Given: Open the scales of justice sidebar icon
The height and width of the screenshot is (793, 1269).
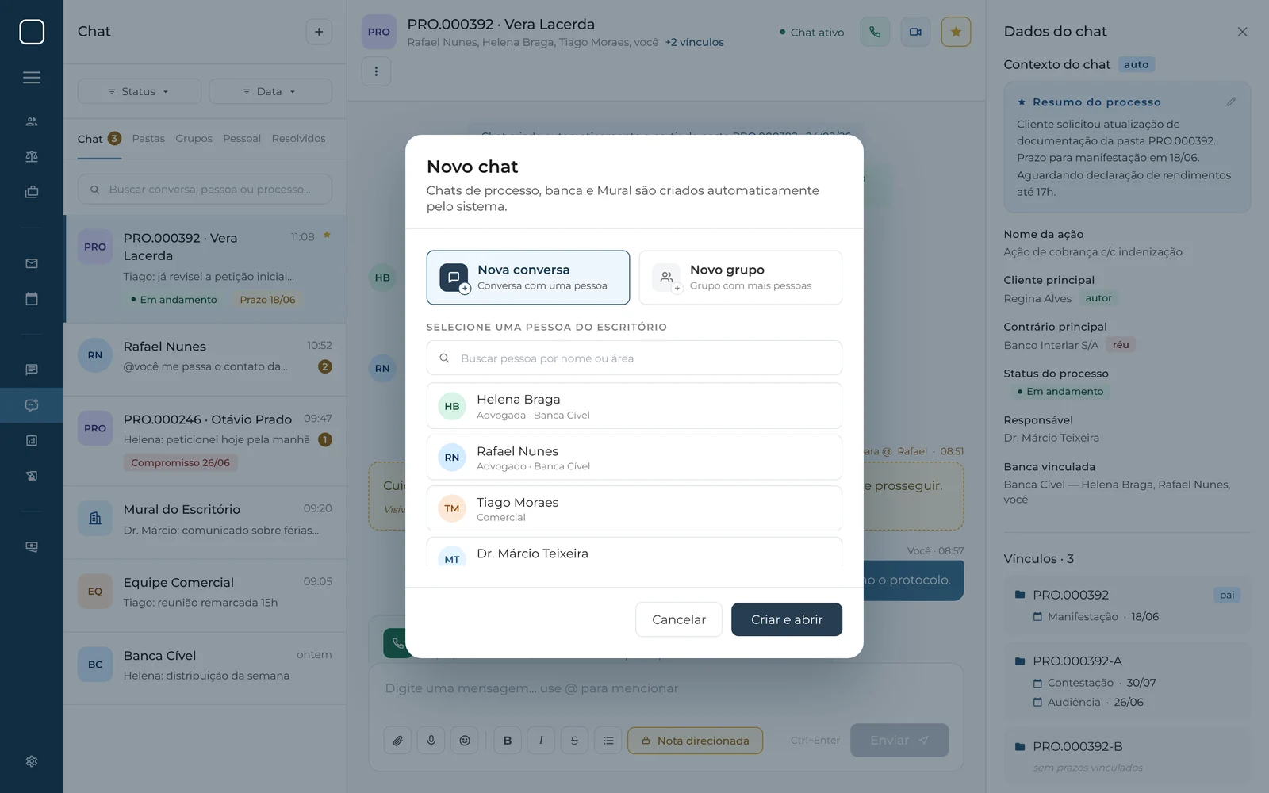Looking at the screenshot, I should tap(32, 157).
